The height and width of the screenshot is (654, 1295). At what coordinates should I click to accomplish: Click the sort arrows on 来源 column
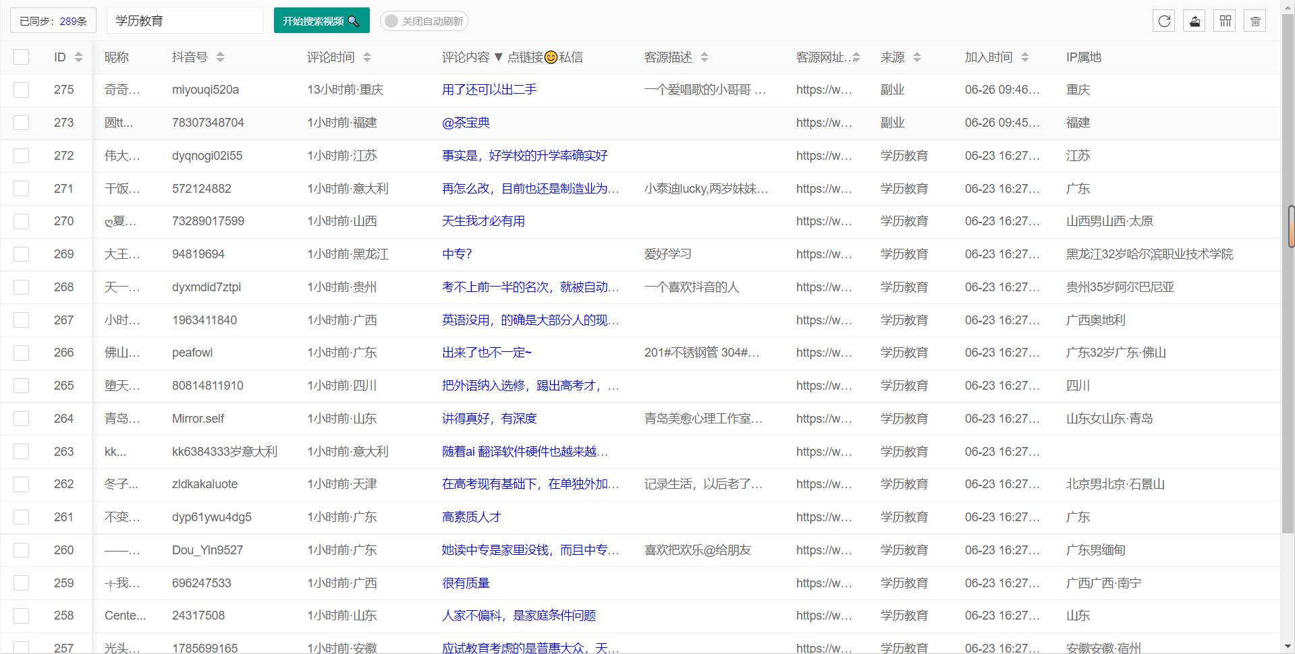tap(916, 57)
